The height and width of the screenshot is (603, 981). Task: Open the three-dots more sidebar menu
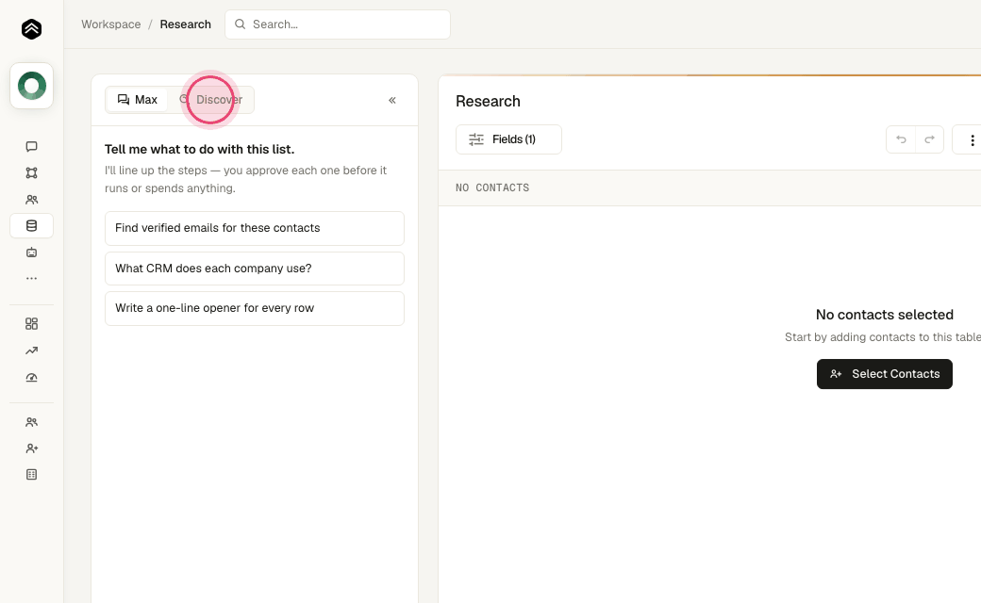click(31, 278)
